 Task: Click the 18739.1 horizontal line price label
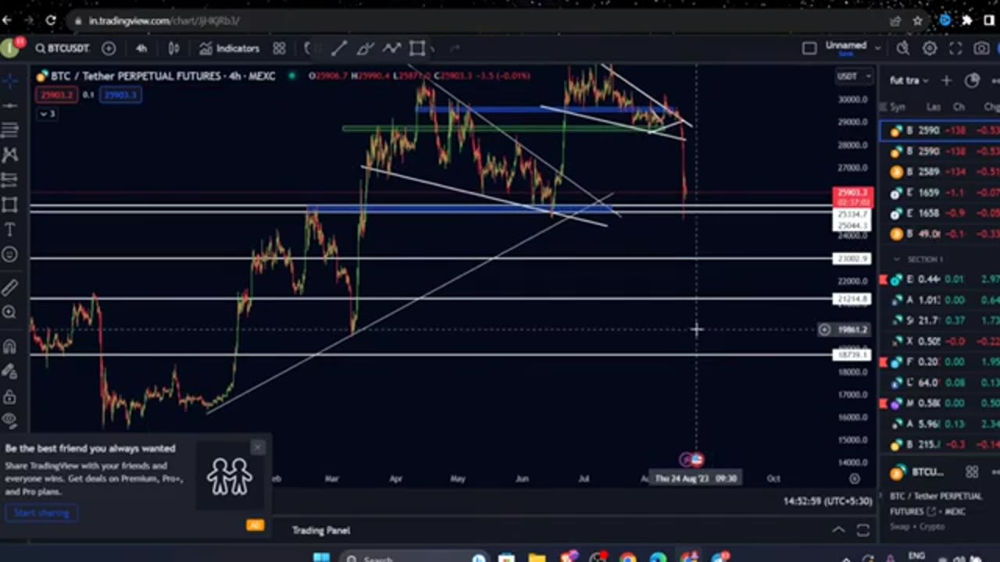852,354
